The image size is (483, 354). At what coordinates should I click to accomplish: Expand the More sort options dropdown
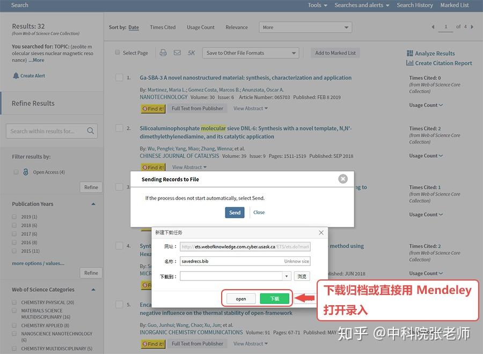305,27
